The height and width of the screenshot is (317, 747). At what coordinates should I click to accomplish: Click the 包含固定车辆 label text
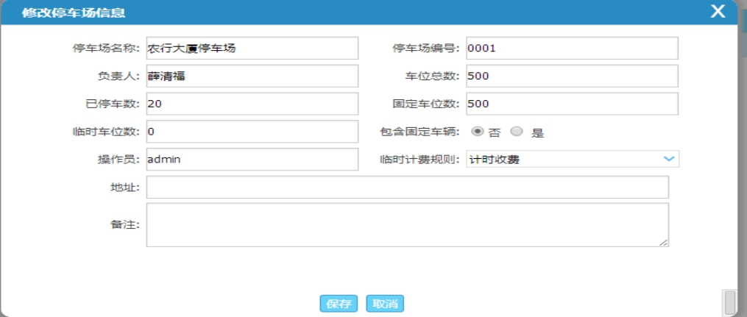pos(419,132)
